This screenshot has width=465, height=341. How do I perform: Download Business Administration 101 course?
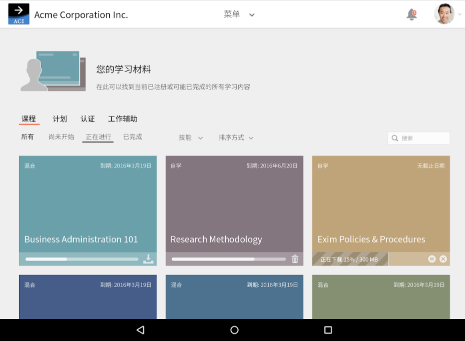coord(148,259)
